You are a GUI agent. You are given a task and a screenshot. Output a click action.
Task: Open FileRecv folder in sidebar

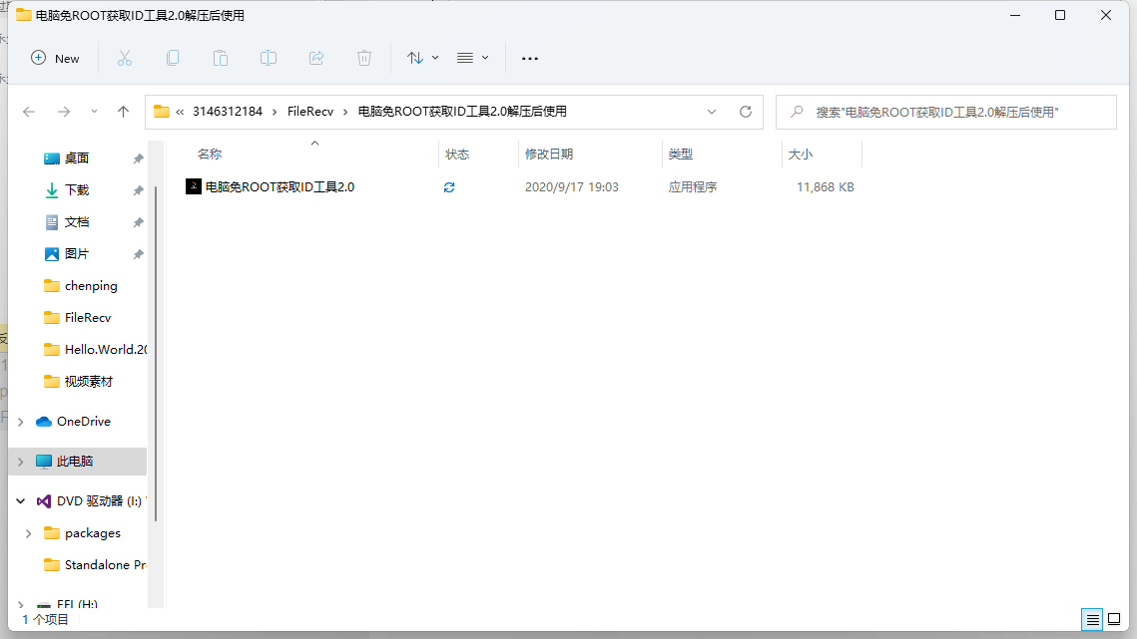pos(88,317)
